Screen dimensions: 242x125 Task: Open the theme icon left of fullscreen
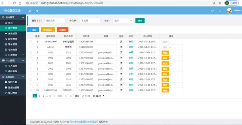tap(213, 11)
